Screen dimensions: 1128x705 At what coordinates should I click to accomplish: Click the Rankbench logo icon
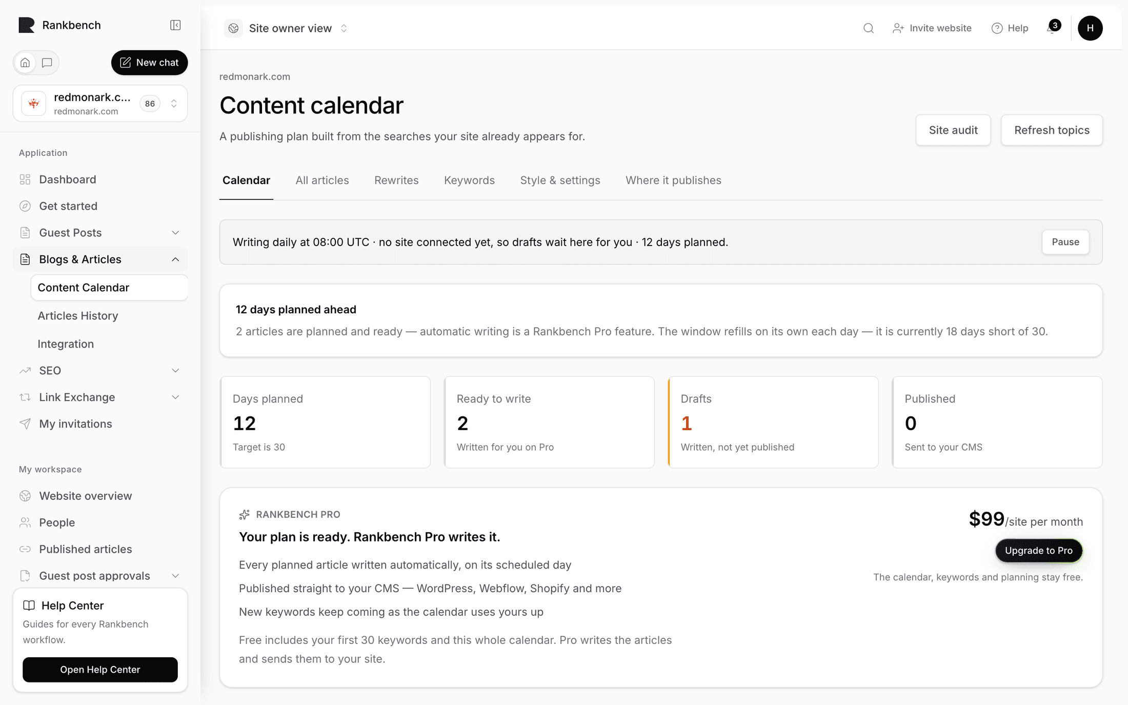[27, 25]
